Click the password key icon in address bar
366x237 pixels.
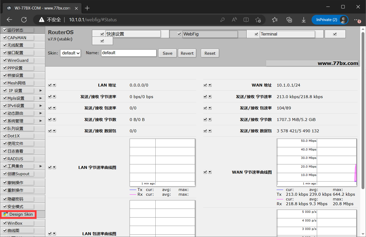pos(222,20)
